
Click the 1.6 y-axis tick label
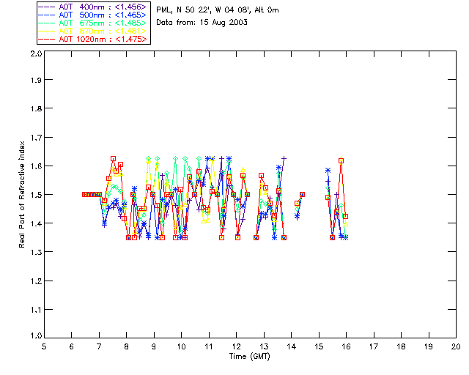click(36, 166)
